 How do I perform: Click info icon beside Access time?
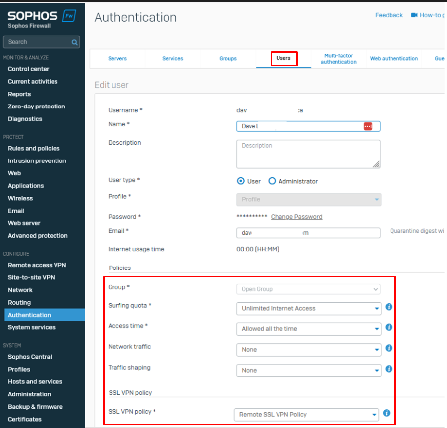(389, 327)
